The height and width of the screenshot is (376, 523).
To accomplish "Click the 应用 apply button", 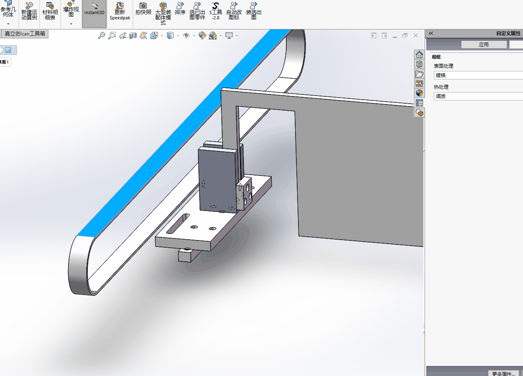I will [x=484, y=45].
